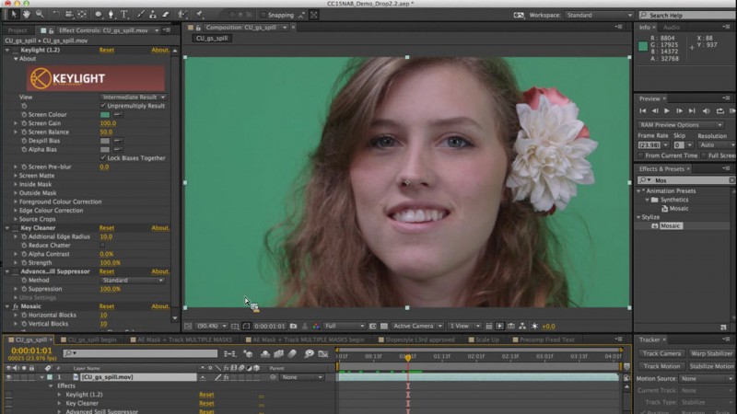This screenshot has height=414, width=737.
Task: Toggle Lock Biases Together checkbox
Action: coord(103,158)
